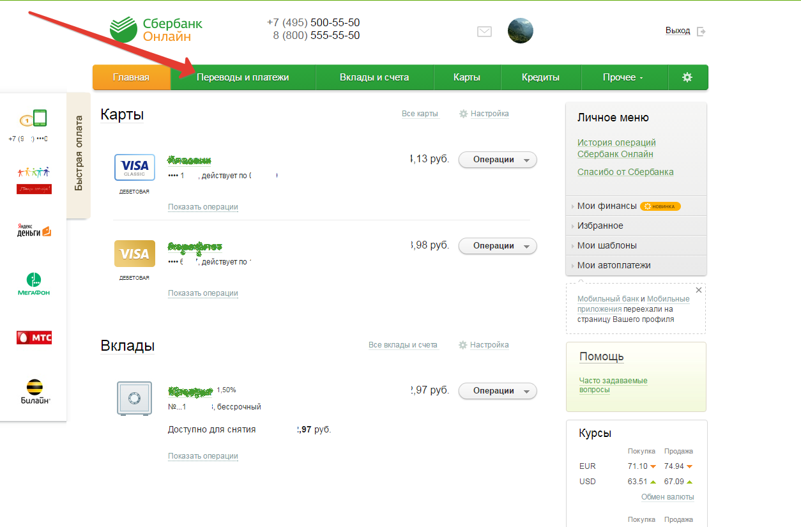The image size is (801, 527).
Task: Click the phone number +7 (495) 500-55-50
Action: click(x=313, y=23)
